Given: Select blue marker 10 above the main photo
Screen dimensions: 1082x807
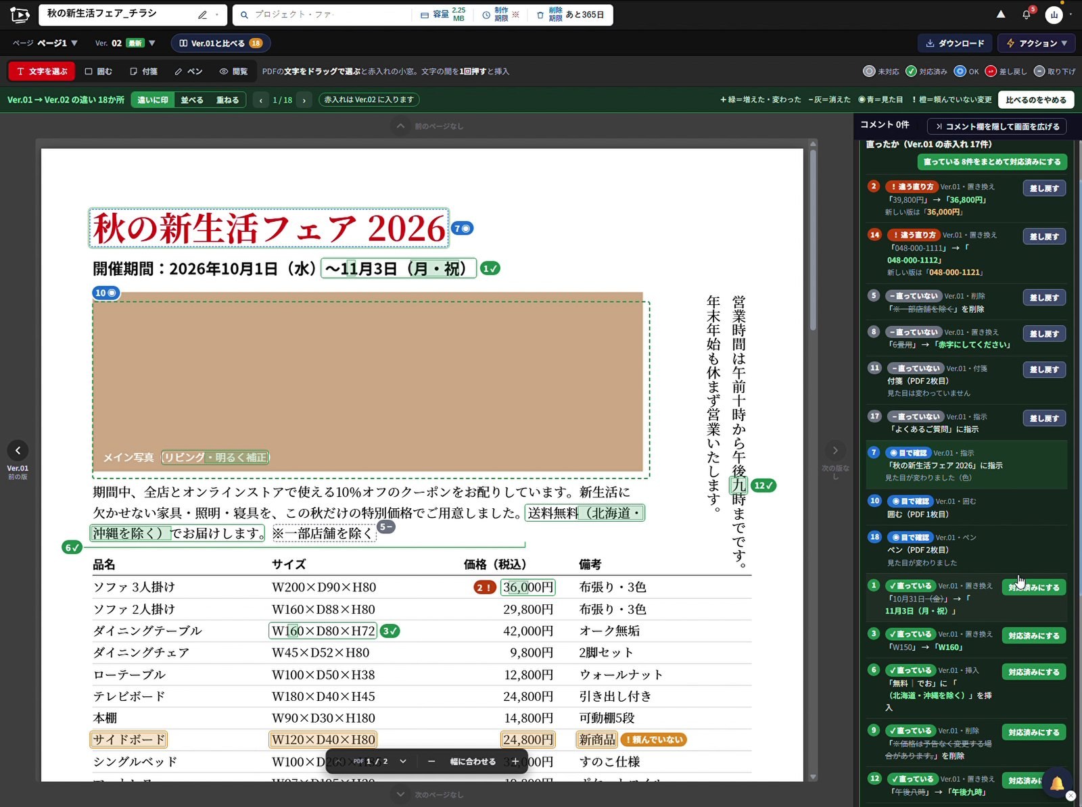Looking at the screenshot, I should 105,293.
